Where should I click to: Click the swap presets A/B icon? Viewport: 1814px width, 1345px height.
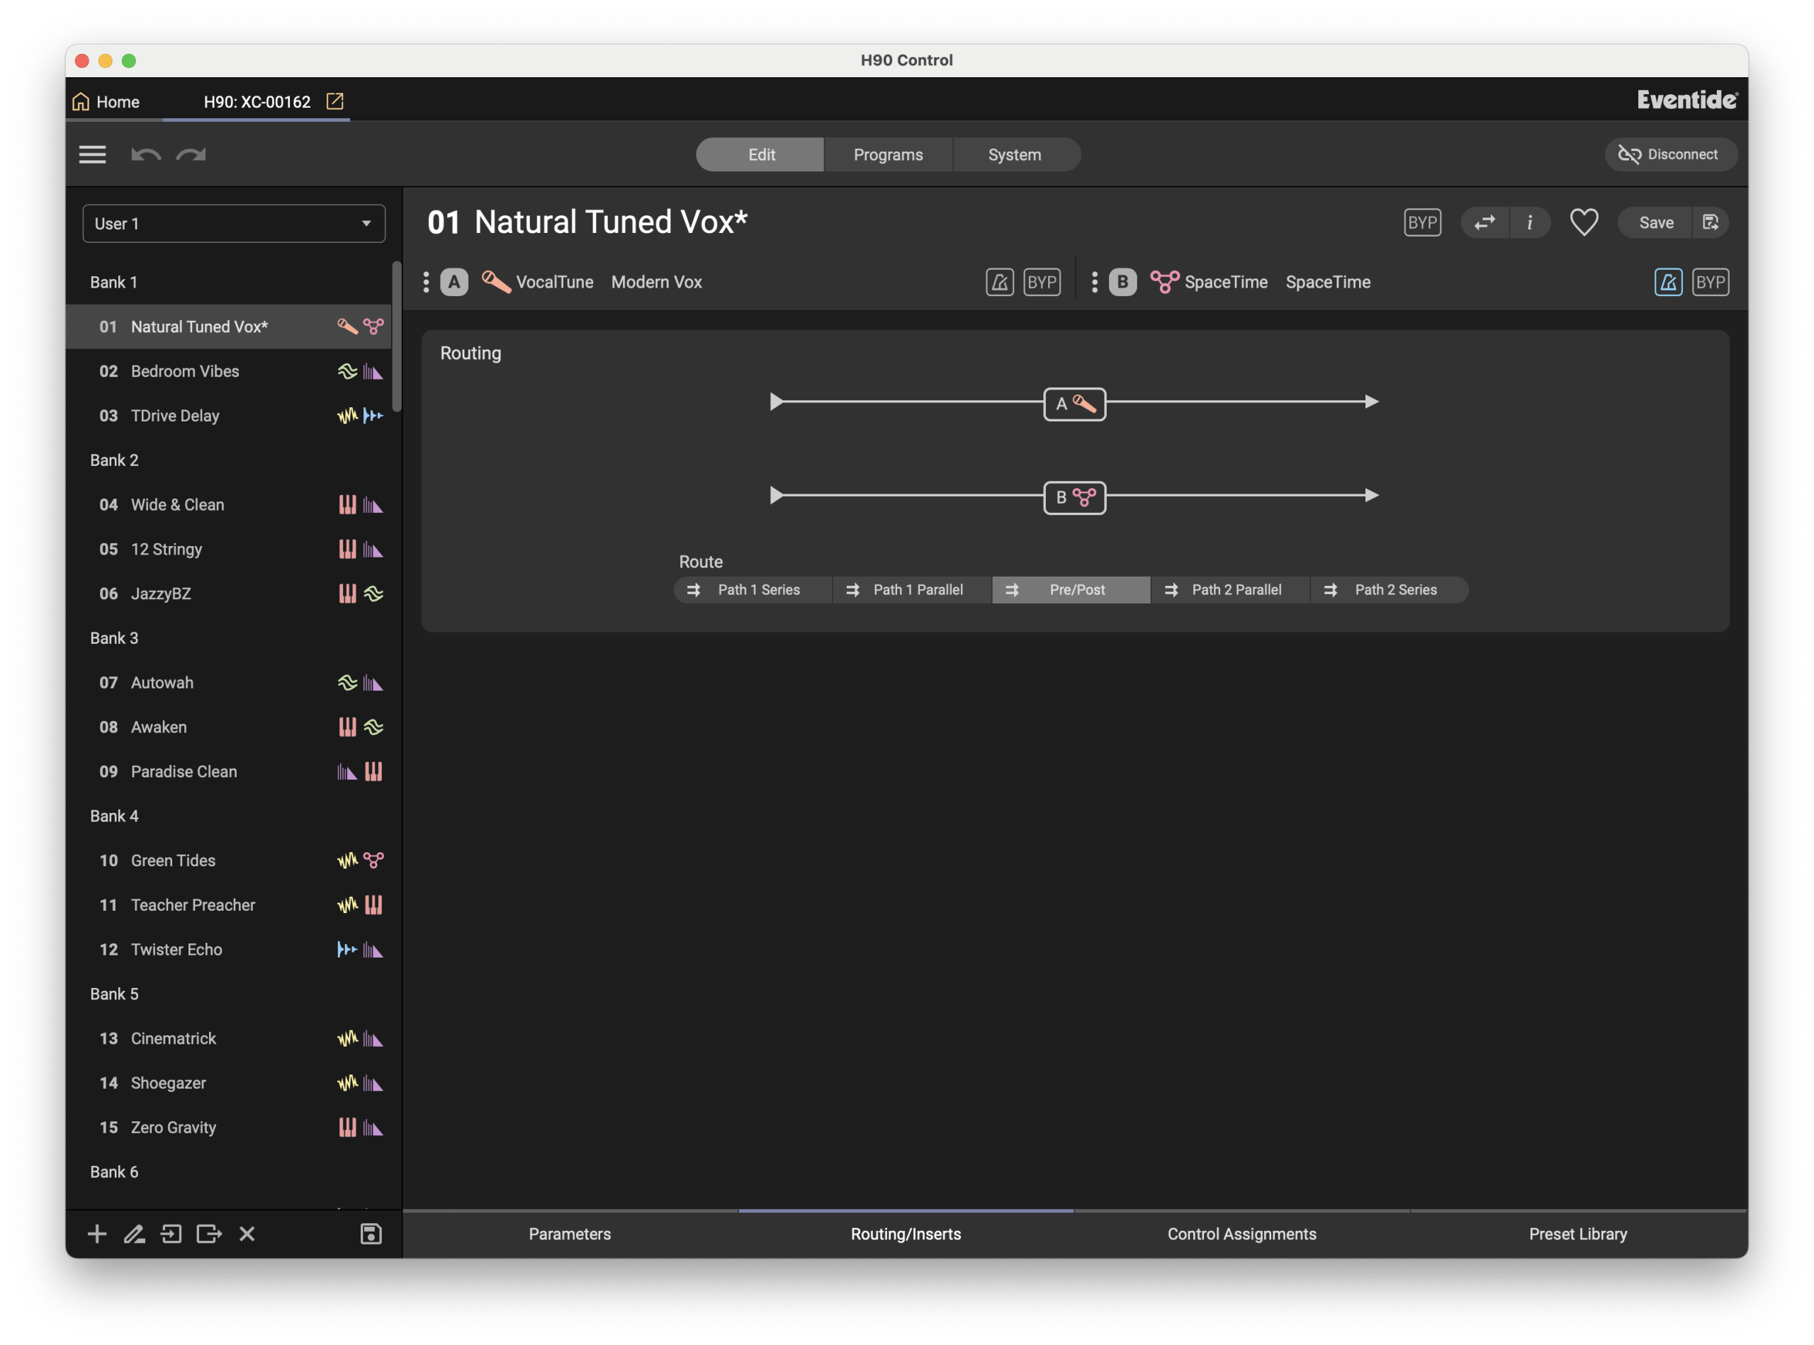pos(1485,222)
